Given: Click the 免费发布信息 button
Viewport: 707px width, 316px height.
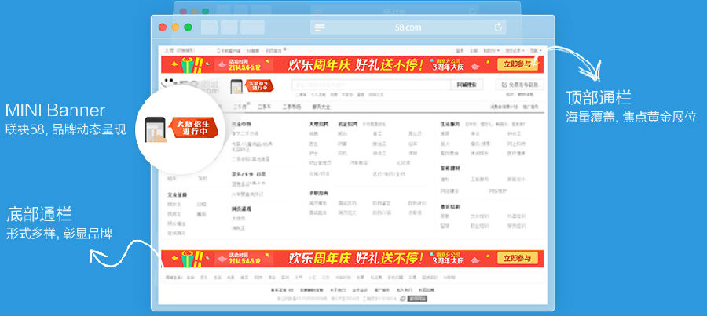Looking at the screenshot, I should [521, 85].
